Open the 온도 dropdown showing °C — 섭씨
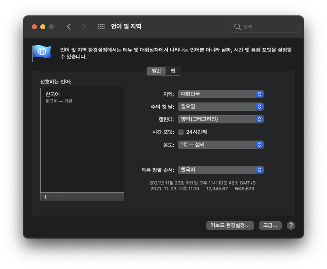The image size is (327, 269). click(x=221, y=145)
